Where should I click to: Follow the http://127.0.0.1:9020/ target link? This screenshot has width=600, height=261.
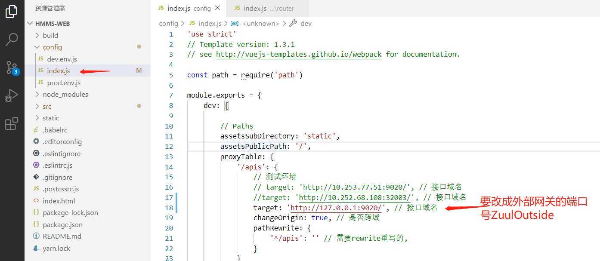336,208
